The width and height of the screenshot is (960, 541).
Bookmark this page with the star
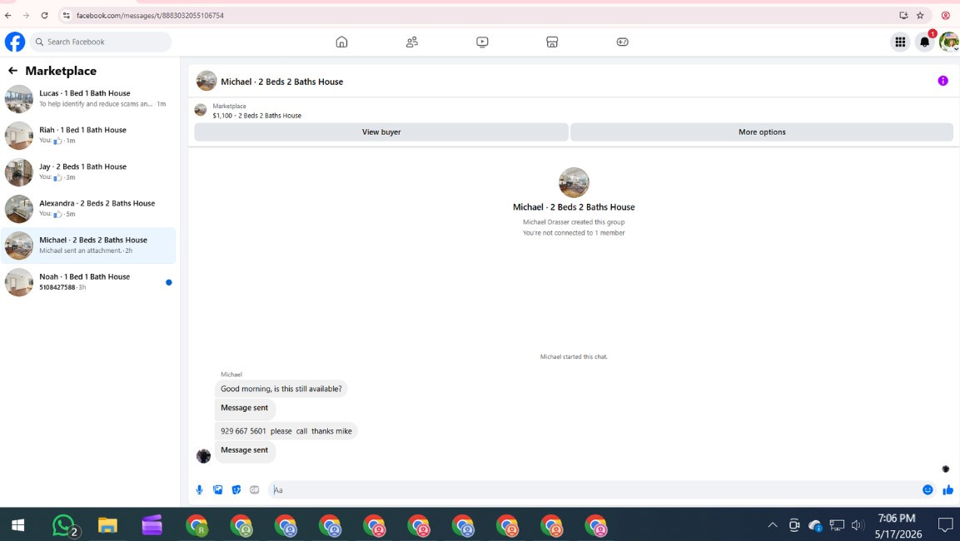tap(920, 15)
